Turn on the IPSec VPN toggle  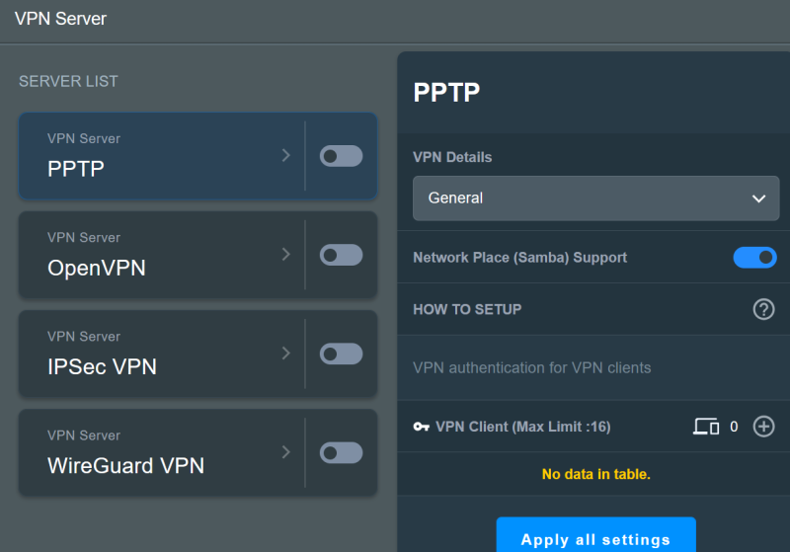click(x=341, y=354)
